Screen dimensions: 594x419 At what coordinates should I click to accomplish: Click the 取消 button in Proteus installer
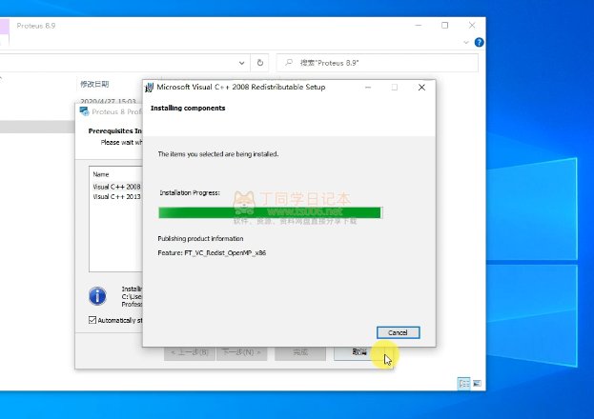click(x=359, y=352)
